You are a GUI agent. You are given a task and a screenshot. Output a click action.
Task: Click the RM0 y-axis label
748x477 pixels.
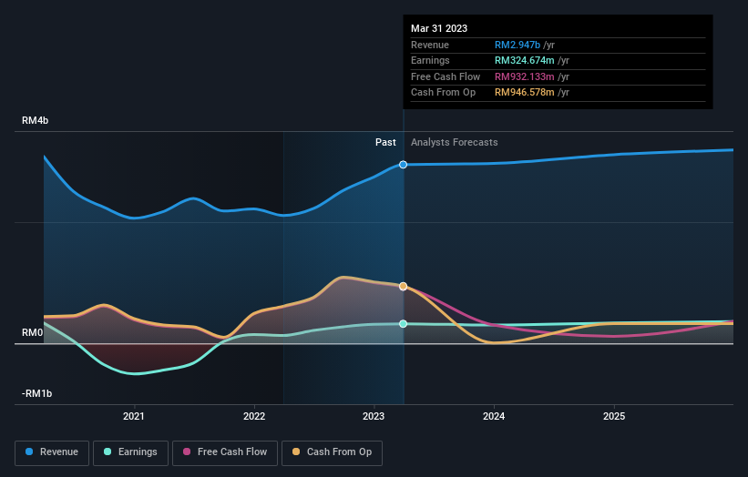pos(32,332)
